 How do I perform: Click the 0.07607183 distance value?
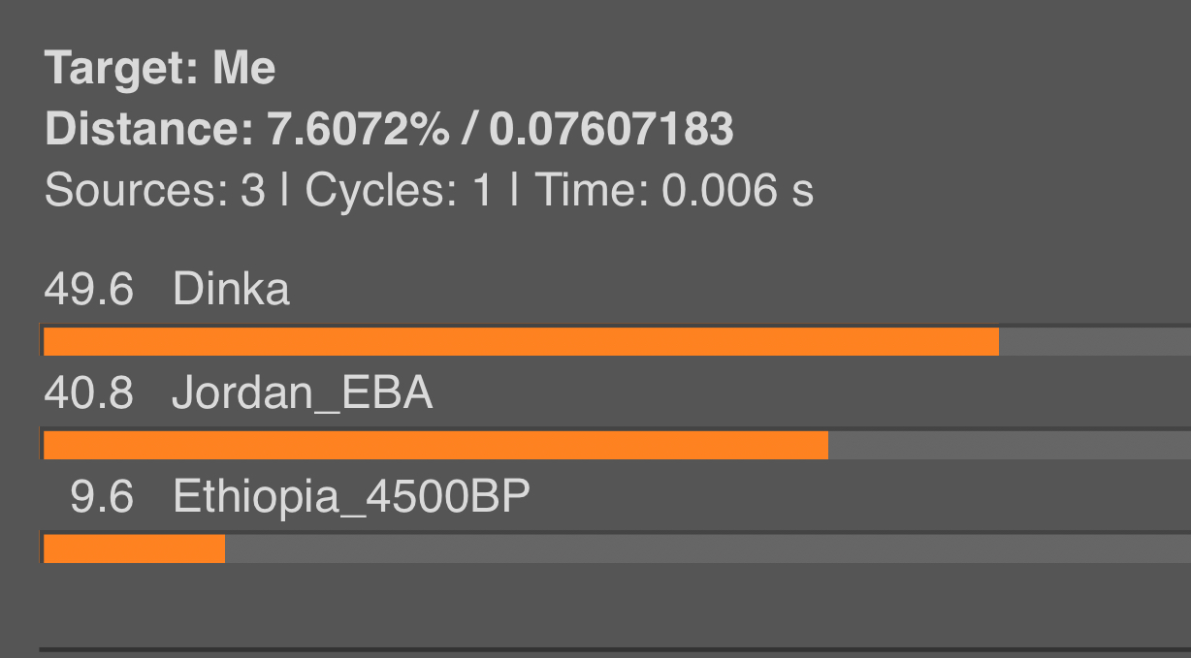(x=611, y=130)
